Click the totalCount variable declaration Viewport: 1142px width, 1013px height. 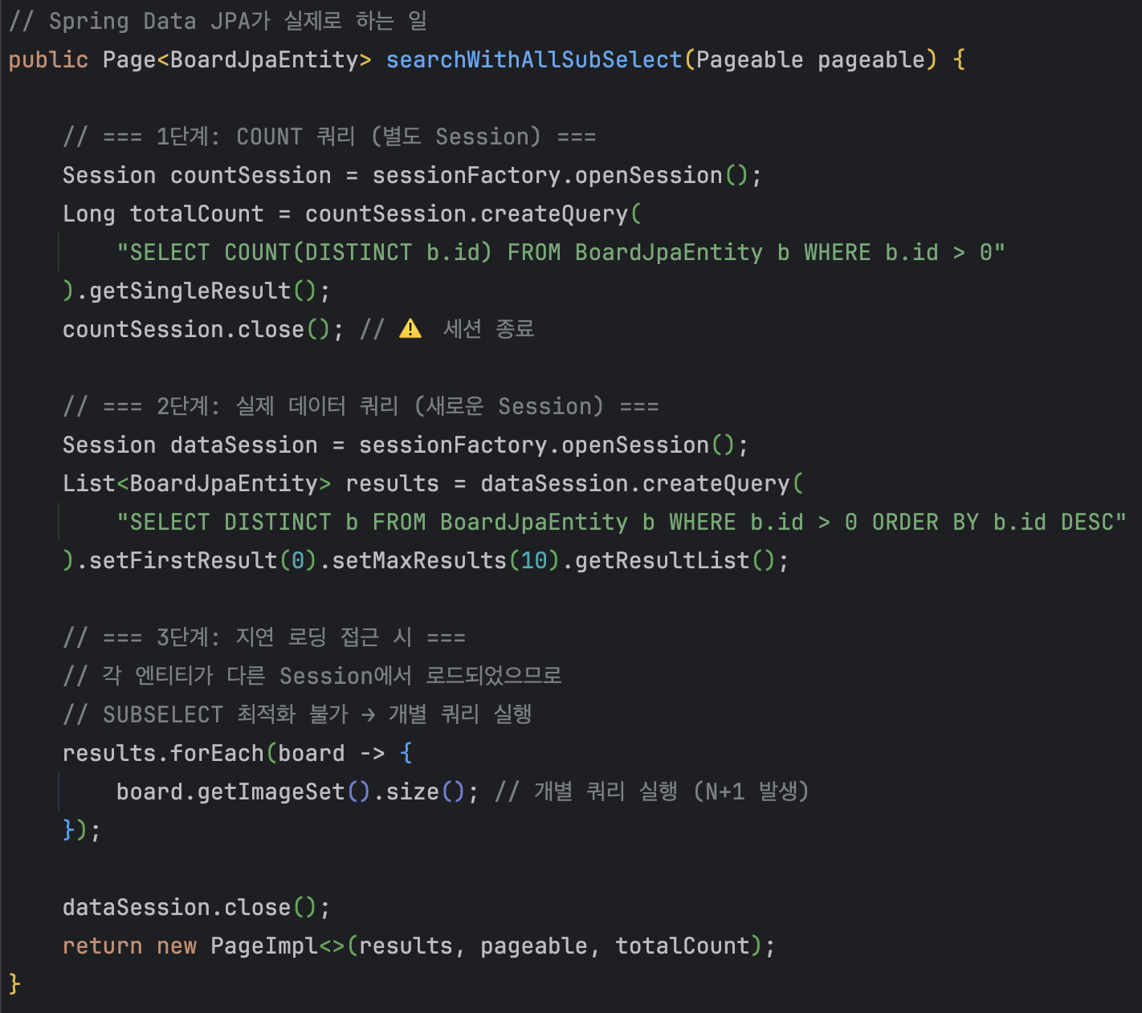point(197,214)
